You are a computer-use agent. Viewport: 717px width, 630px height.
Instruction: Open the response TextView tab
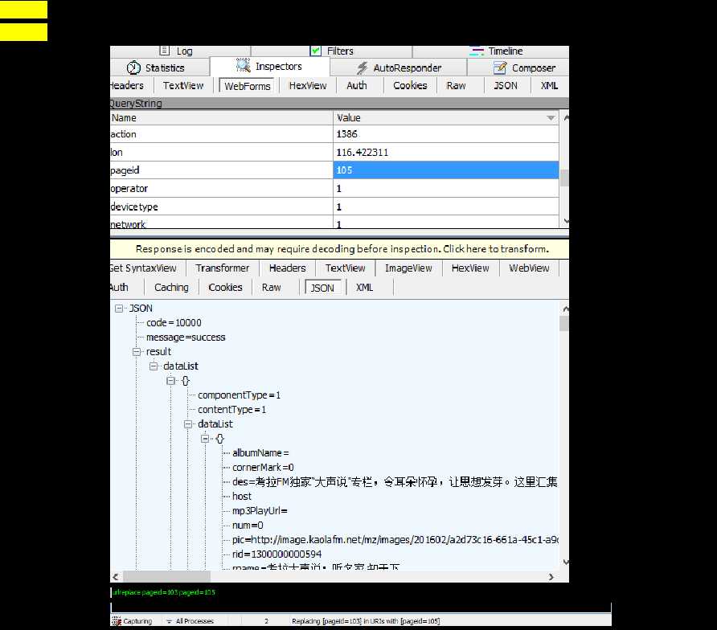(x=346, y=268)
